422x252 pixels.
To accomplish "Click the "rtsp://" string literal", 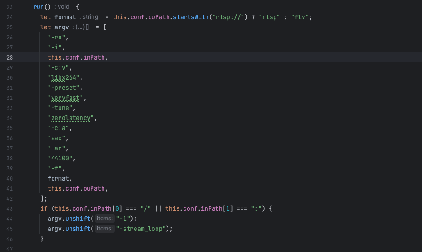I will pos(228,17).
